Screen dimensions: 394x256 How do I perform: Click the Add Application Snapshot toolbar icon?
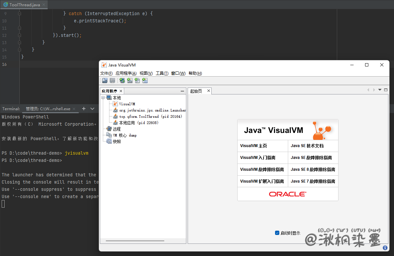(145, 81)
